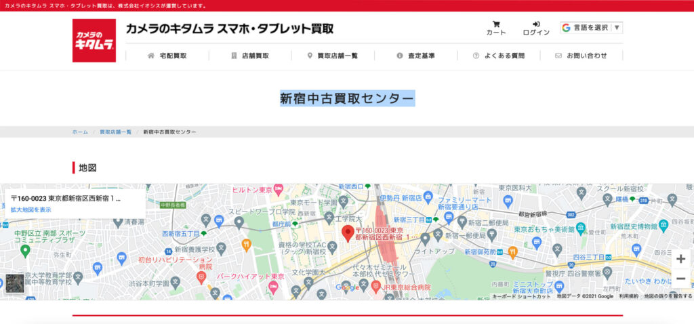Click the キーボード ショートカット map button
This screenshot has height=324, width=694.
pos(521,297)
